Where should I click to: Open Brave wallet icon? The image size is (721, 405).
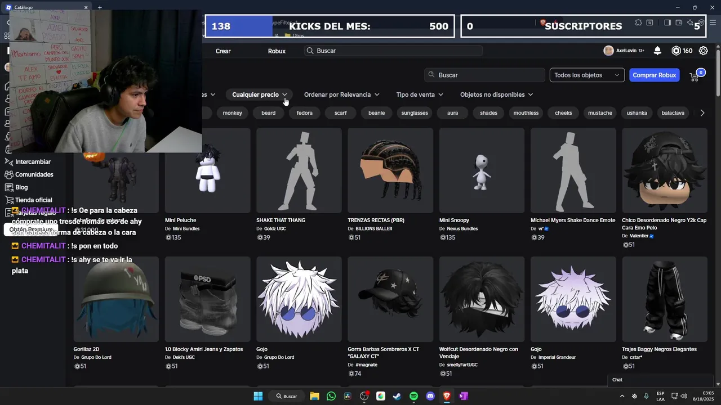679,22
